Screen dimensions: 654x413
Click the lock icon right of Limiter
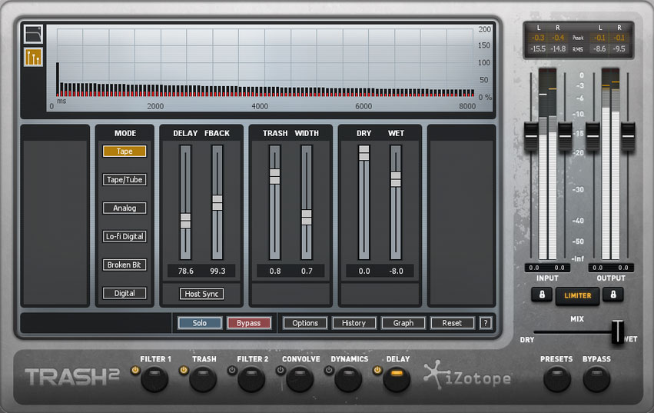[x=613, y=295]
